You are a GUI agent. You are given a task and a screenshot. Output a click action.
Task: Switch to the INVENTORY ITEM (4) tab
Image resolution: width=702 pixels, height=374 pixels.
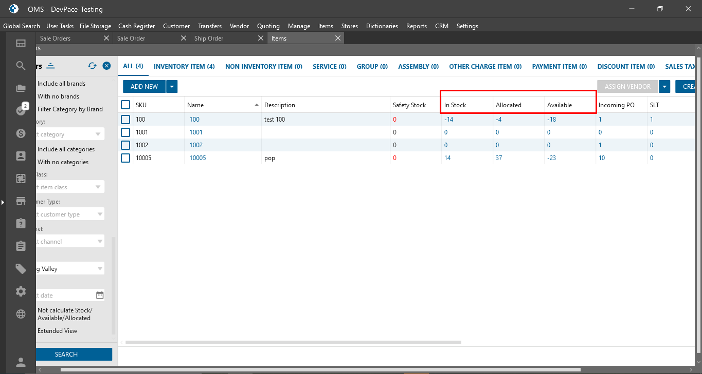point(184,67)
